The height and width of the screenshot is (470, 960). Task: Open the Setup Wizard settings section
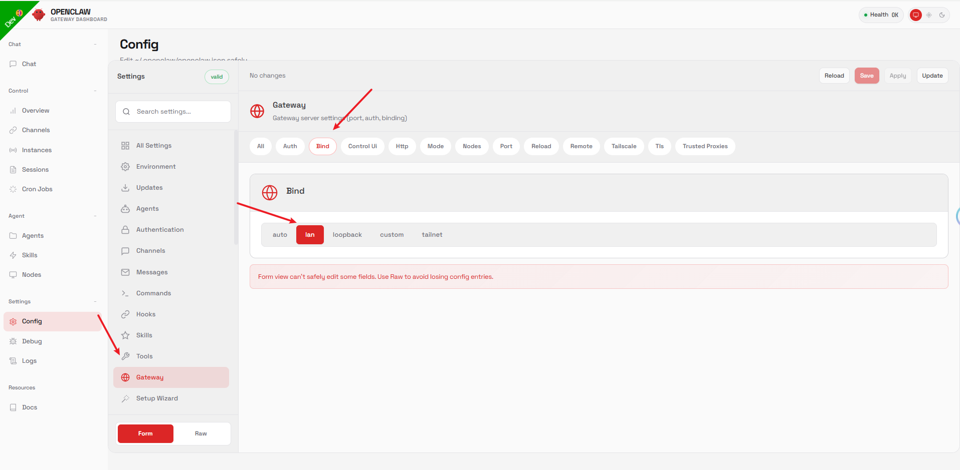tap(156, 398)
